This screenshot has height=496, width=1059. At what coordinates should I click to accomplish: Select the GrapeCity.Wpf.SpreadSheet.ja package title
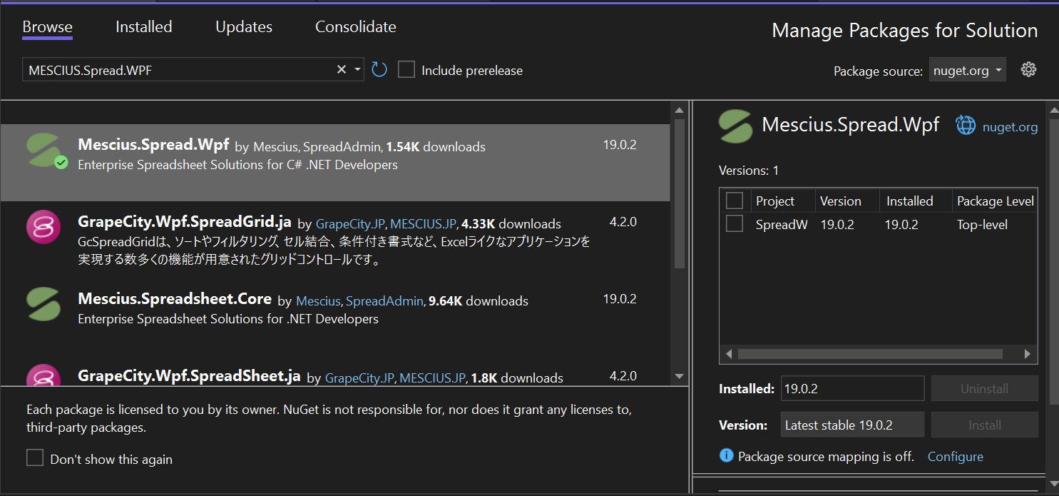click(189, 376)
